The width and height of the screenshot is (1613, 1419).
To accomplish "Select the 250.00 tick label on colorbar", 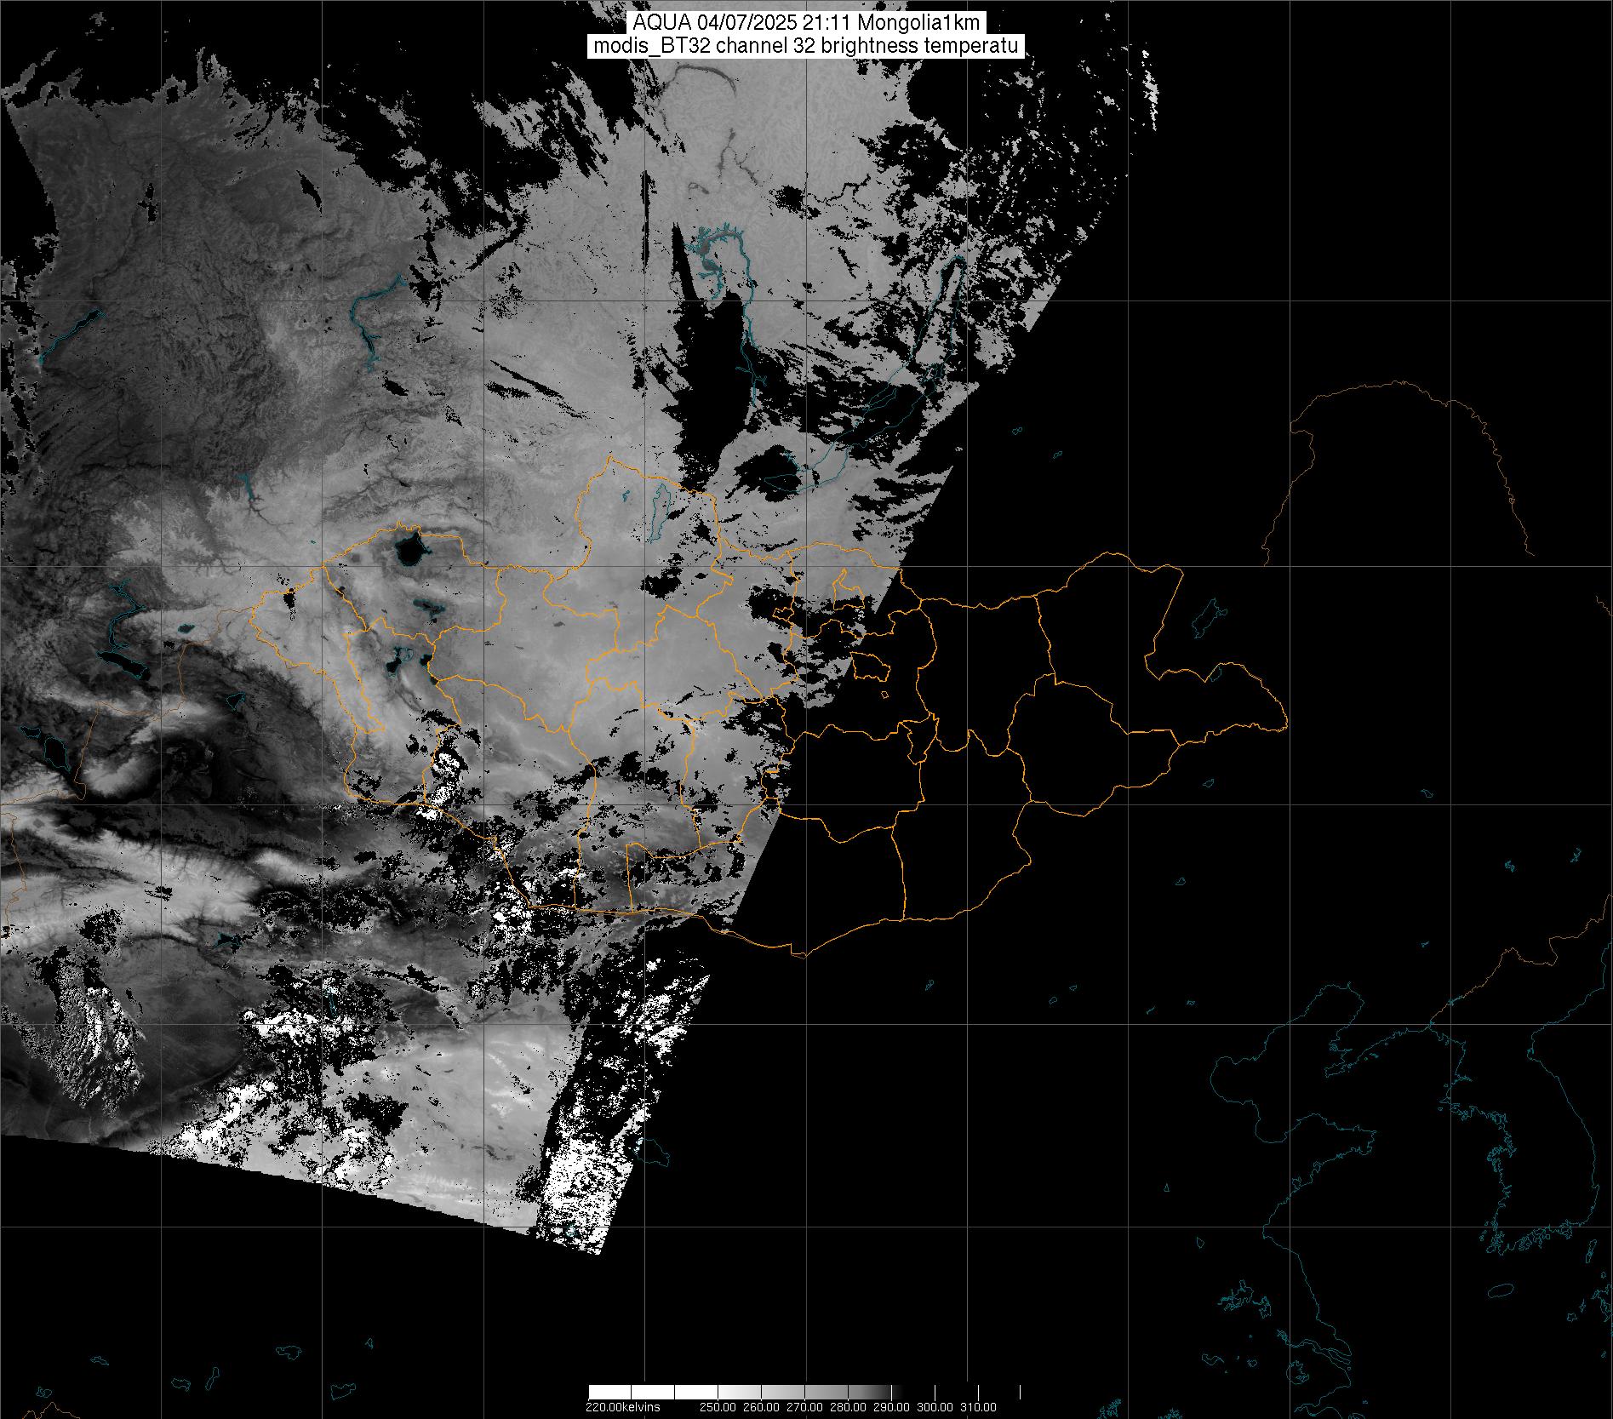I will pyautogui.click(x=719, y=1406).
